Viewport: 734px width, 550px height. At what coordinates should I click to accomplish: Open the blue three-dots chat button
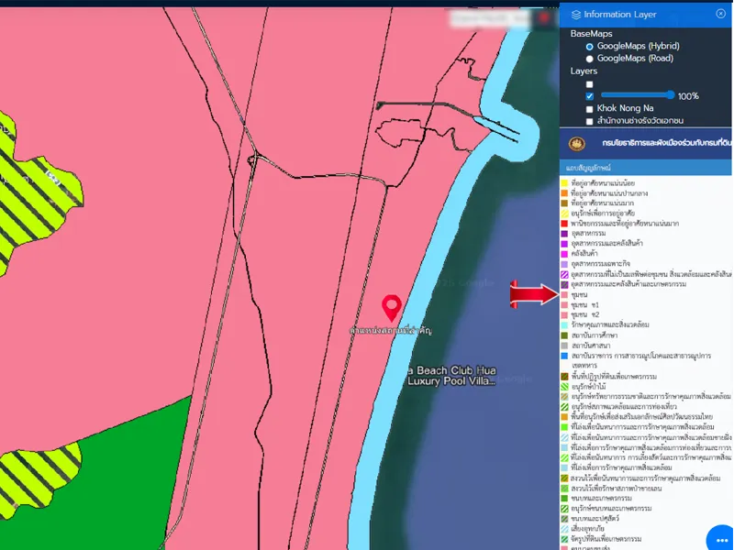(721, 538)
